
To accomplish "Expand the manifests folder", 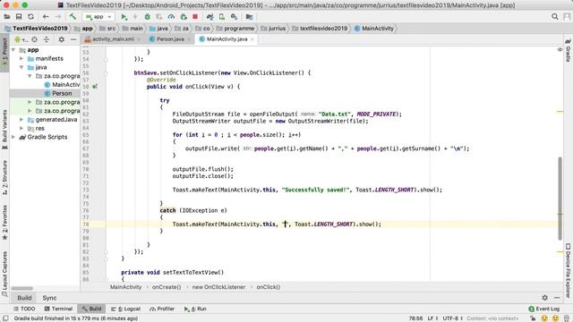I will click(x=21, y=58).
